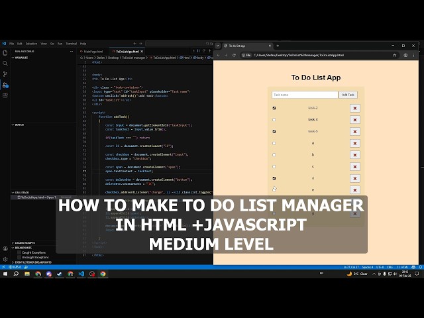Image resolution: width=424 pixels, height=318 pixels.
Task: Open the Selection menu in VS Code
Action: coord(31,44)
